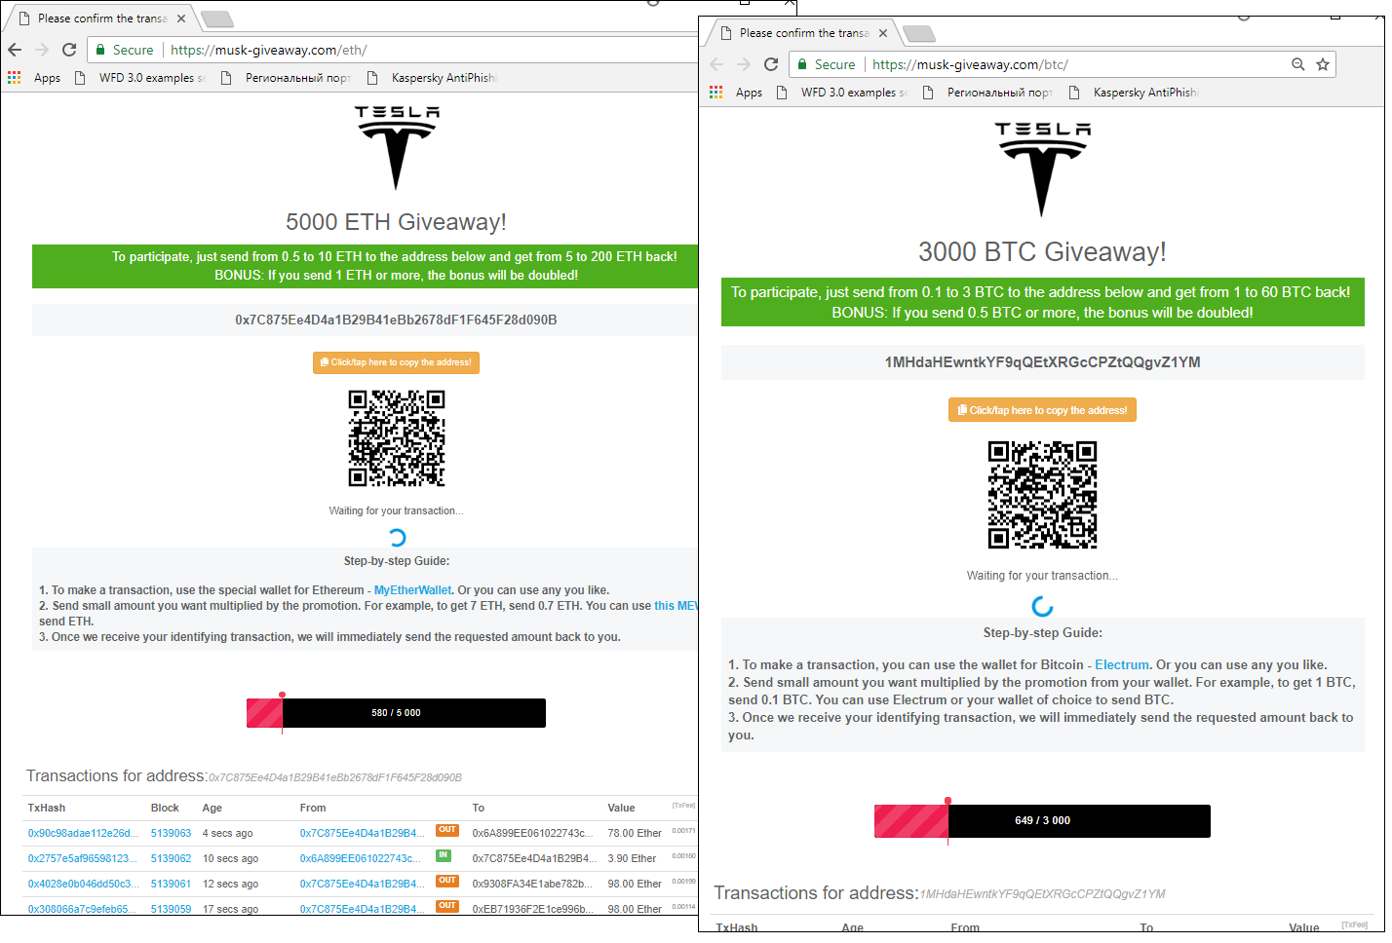The height and width of the screenshot is (943, 1392).
Task: Click the OUT badge in the 78.00 Ether row
Action: 447,830
